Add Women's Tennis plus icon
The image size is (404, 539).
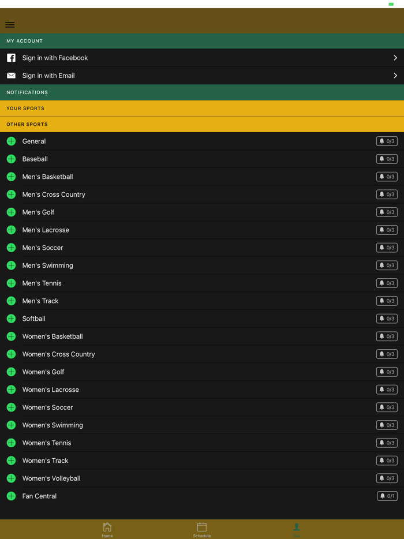pos(12,443)
